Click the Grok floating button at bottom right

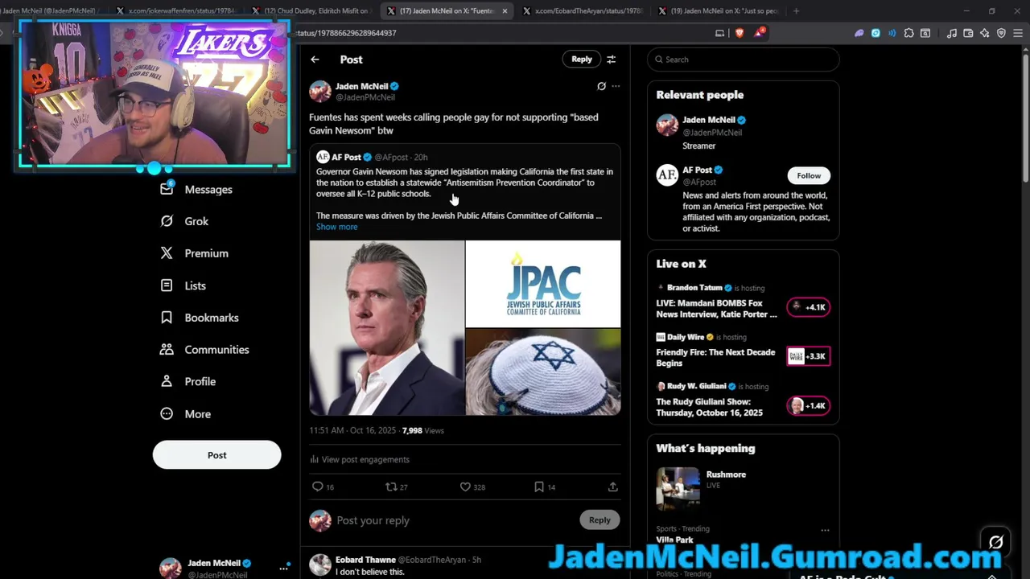[x=995, y=542]
